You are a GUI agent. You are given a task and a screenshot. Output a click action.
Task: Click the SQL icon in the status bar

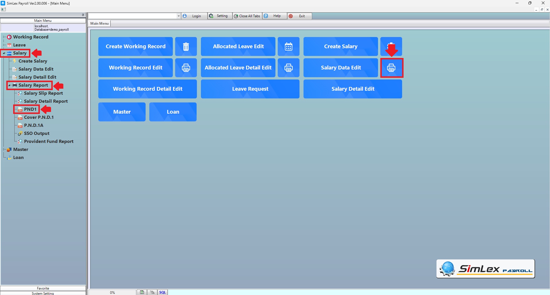[163, 292]
